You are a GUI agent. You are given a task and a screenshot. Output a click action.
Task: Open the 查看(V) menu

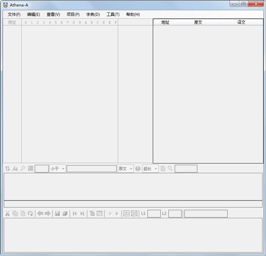(x=53, y=15)
